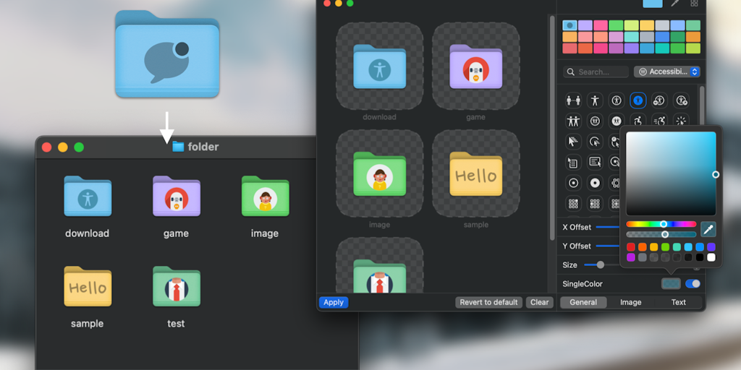Open the download folder in the folder window

(88, 197)
